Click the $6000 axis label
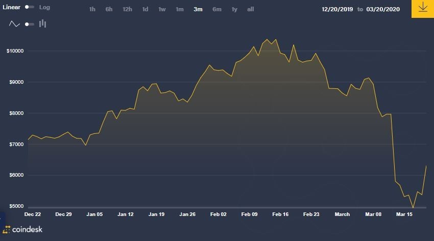The width and height of the screenshot is (434, 241). point(16,175)
